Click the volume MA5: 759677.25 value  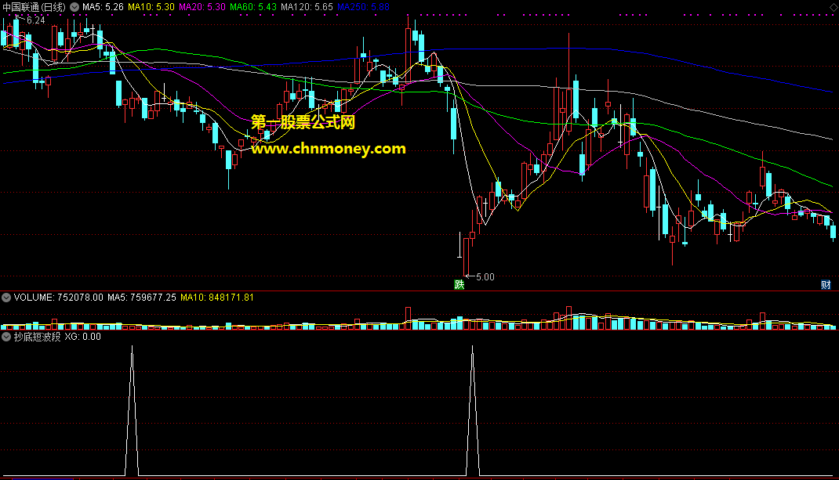click(x=142, y=298)
